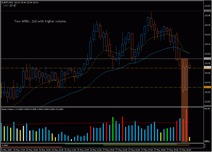The width and height of the screenshot is (212, 152).
Task: Click the 132.85 price axis label
Action: (207, 73)
